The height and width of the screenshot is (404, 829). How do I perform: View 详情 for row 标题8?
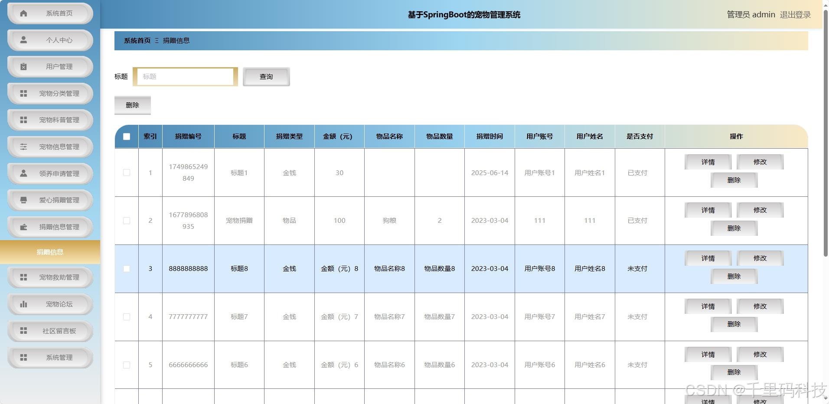708,258
